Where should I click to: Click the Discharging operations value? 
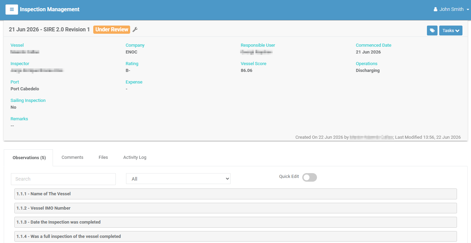(x=368, y=71)
